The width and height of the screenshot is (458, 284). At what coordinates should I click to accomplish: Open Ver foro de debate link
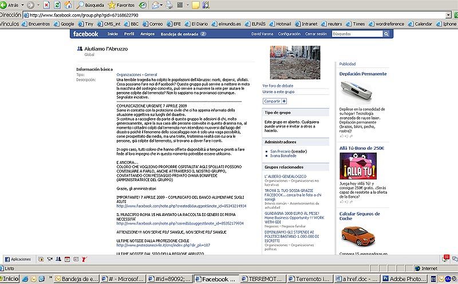[277, 86]
